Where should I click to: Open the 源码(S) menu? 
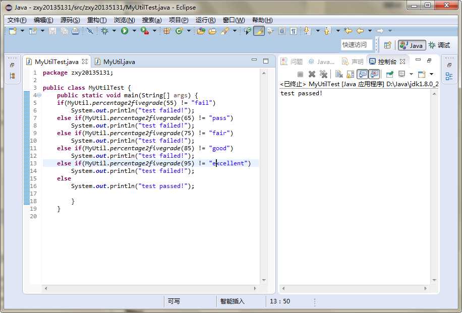[70, 20]
